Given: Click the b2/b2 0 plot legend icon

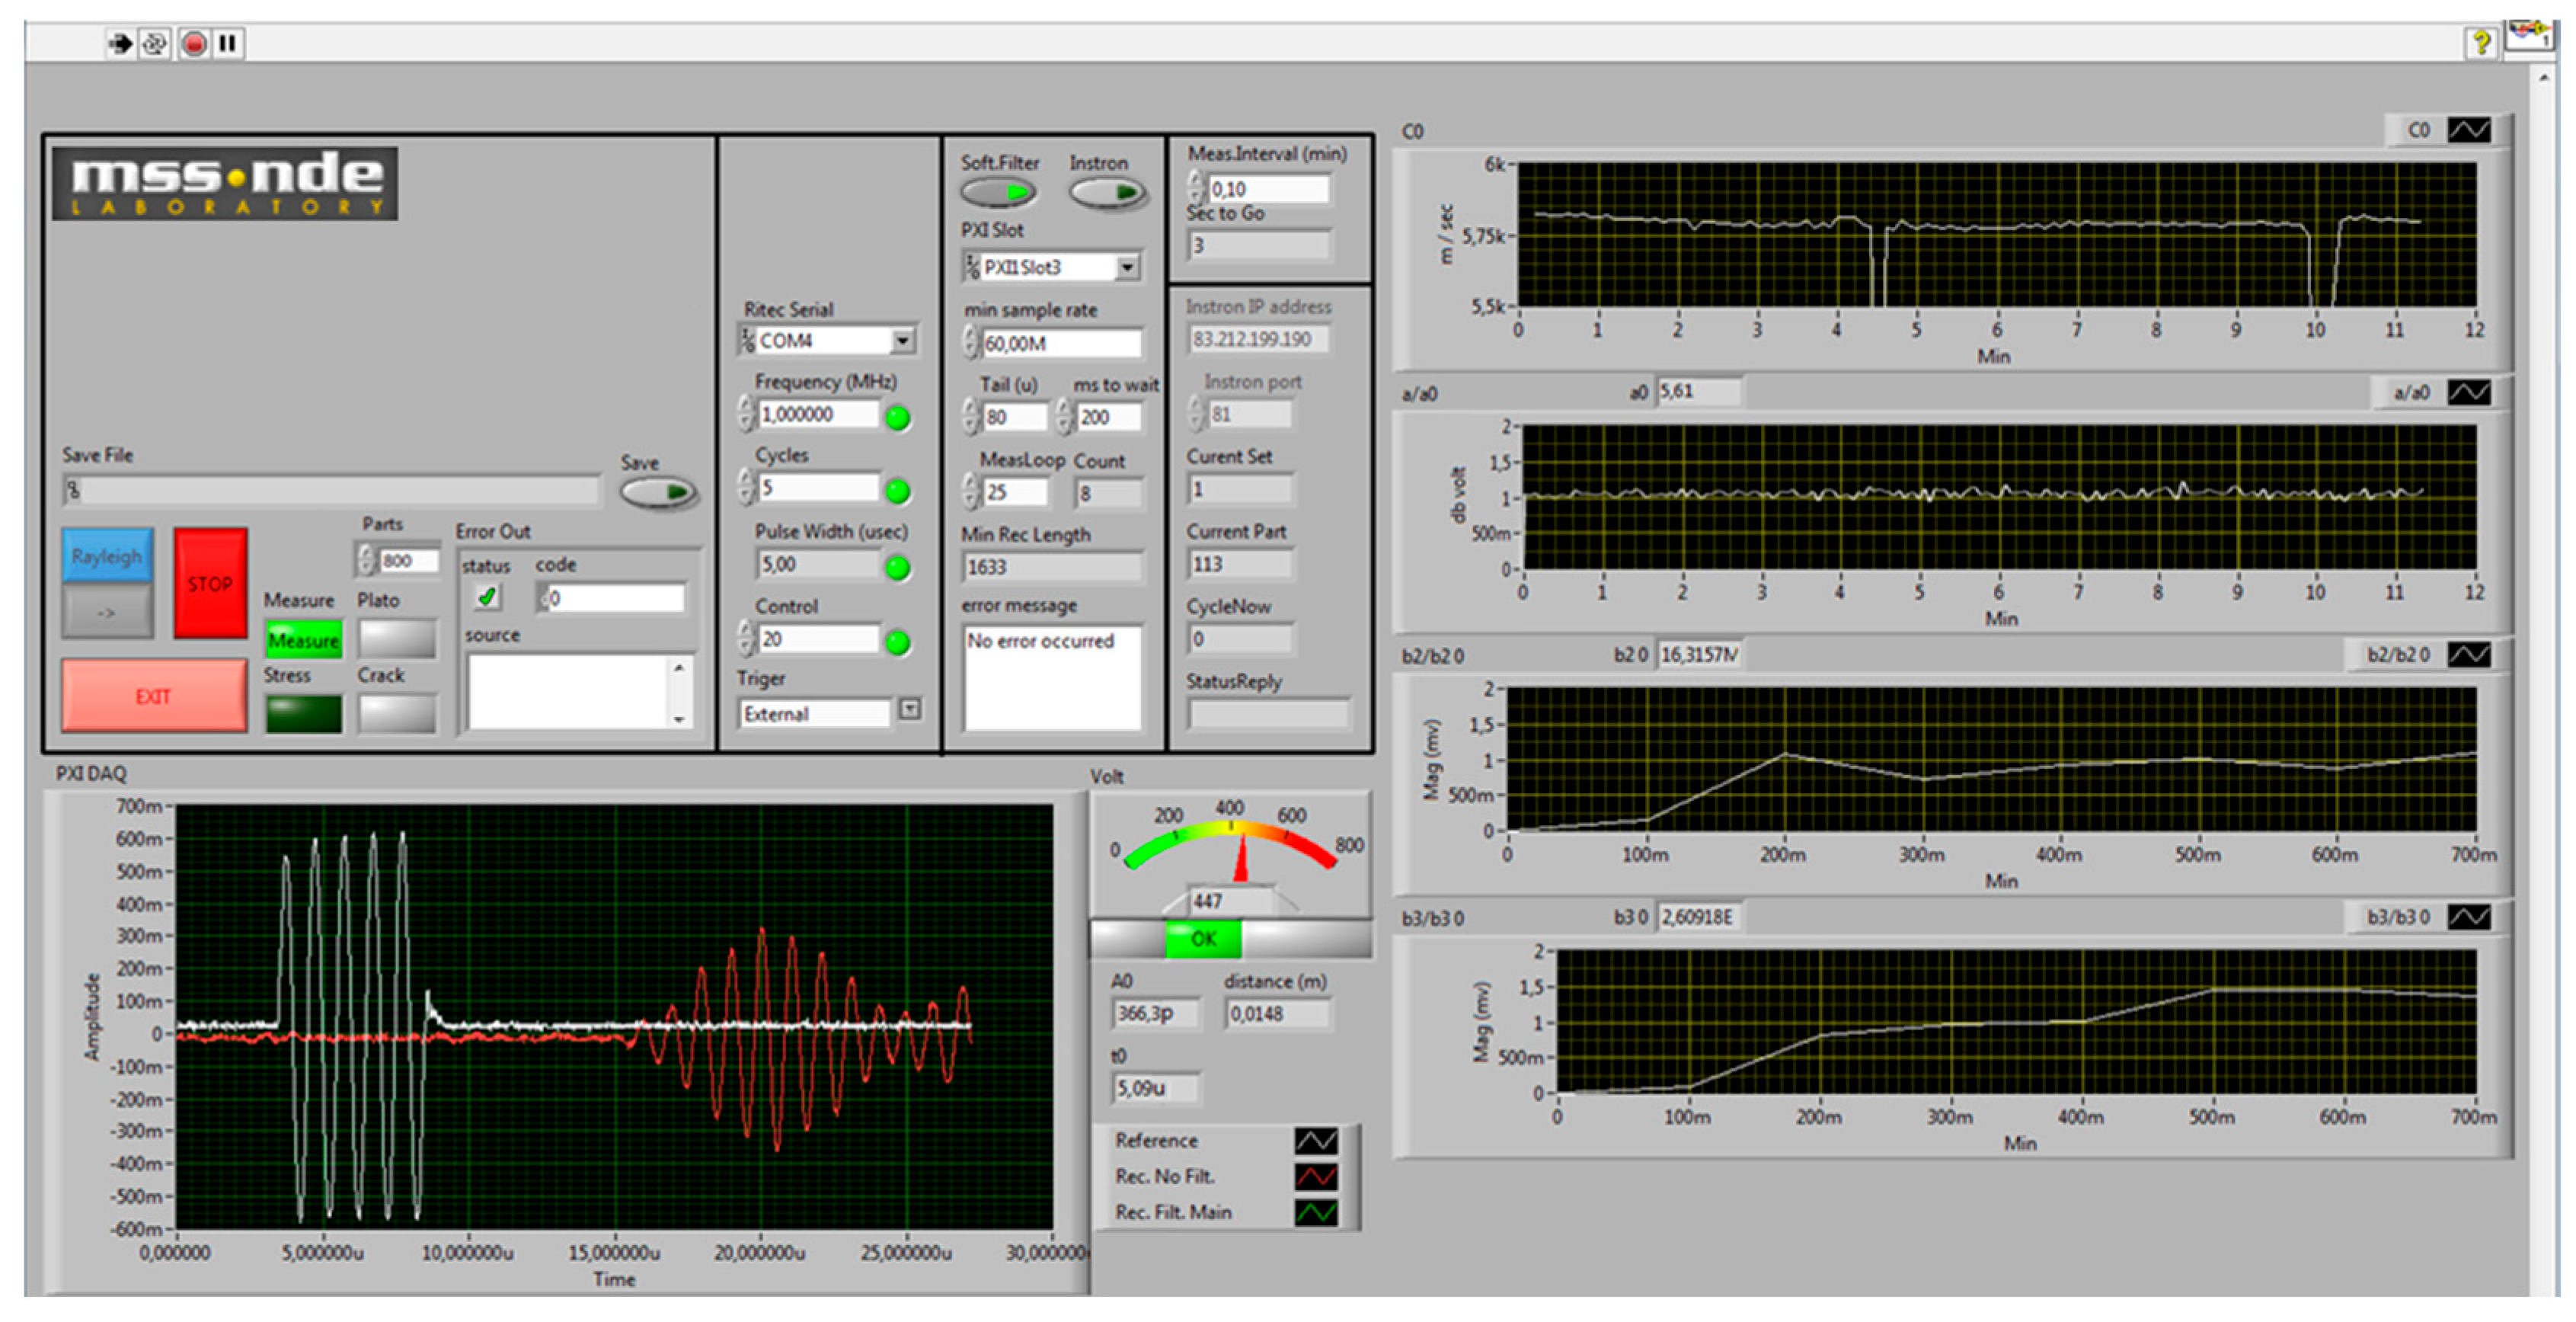Looking at the screenshot, I should click(x=2468, y=655).
